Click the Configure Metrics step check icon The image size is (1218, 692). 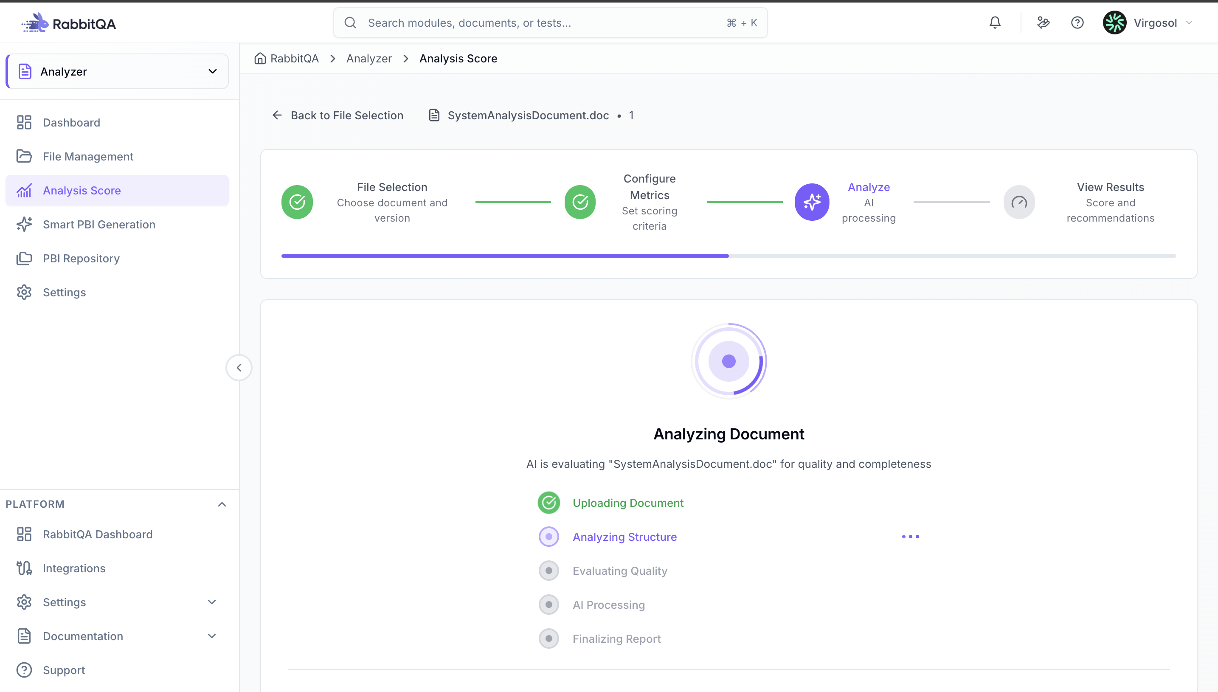(x=580, y=202)
